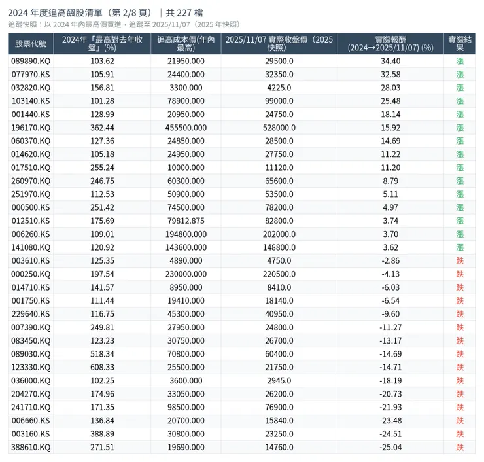Select stock code 006260.KS
Image resolution: width=484 pixels, height=462 pixels.
tap(31, 234)
